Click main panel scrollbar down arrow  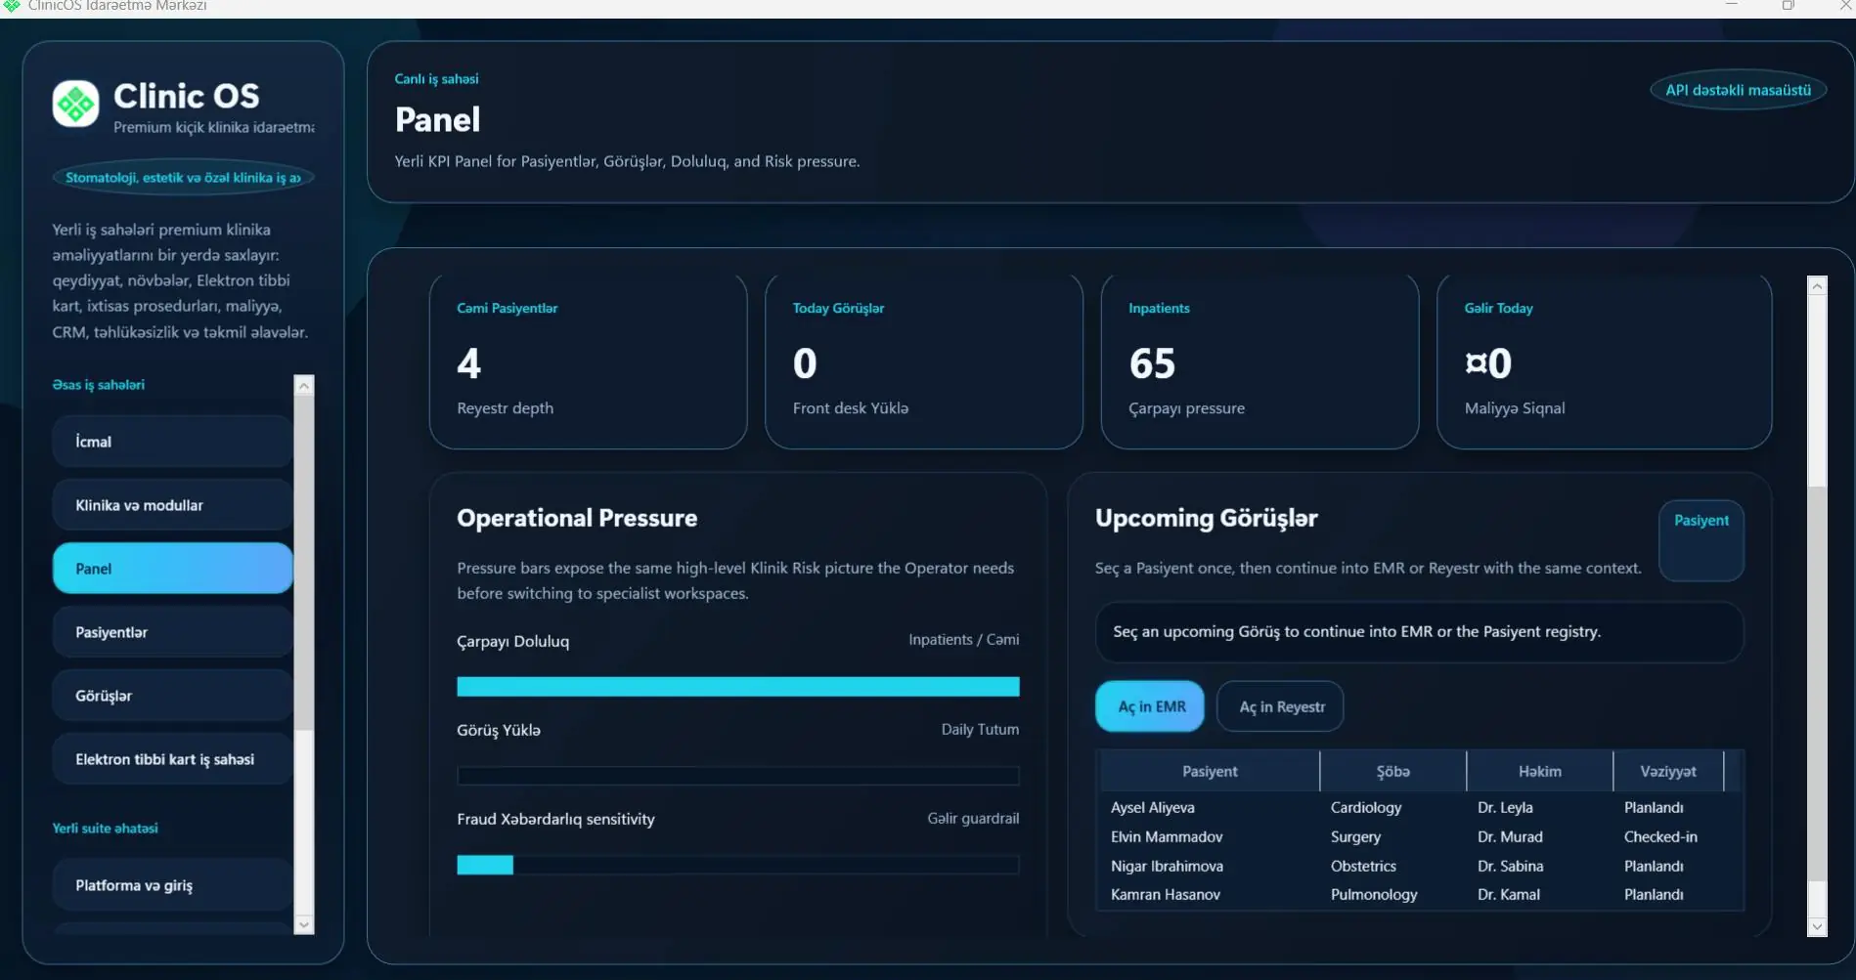(1817, 926)
